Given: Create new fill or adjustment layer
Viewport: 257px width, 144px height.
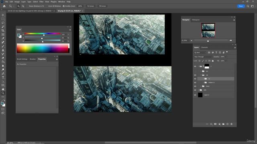Looking at the screenshot, I should click(x=220, y=124).
